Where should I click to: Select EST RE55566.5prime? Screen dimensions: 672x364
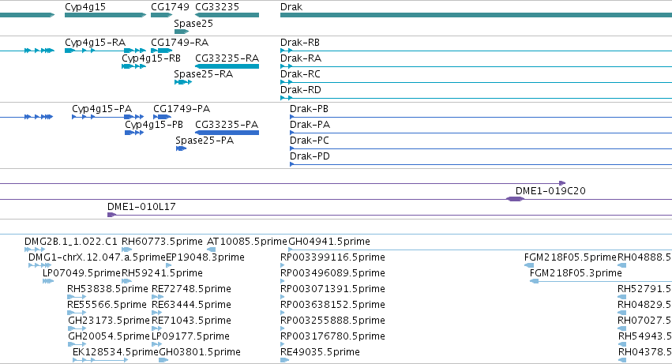point(107,305)
